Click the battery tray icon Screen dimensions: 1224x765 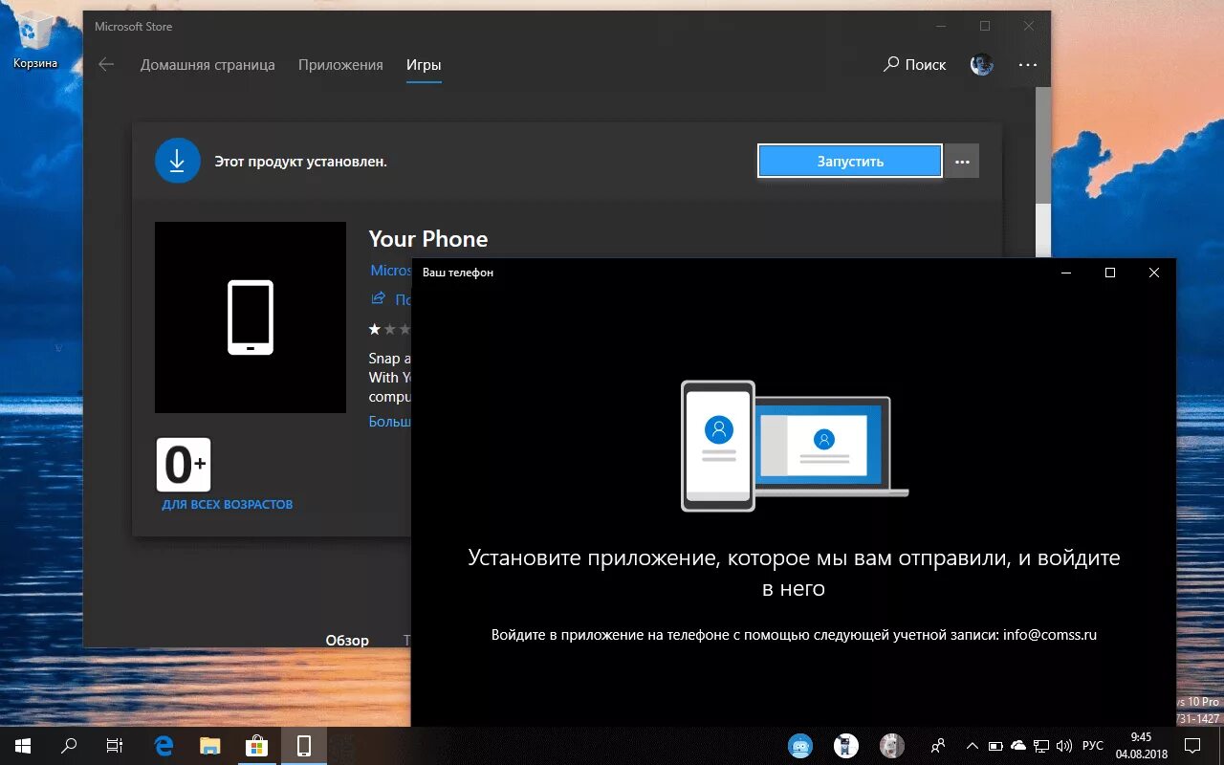995,746
